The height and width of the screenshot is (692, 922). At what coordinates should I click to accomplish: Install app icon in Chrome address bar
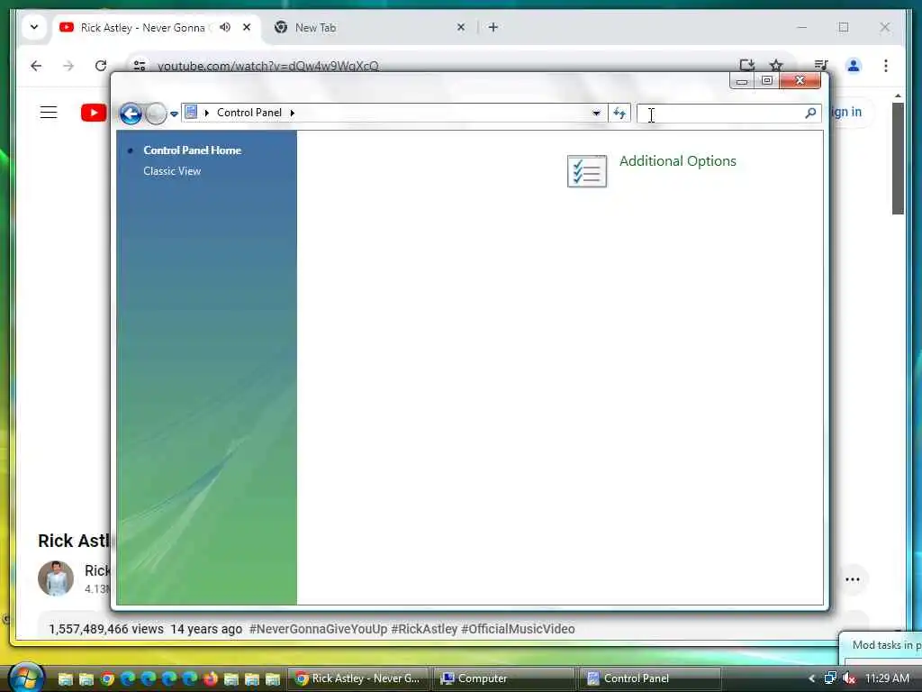pyautogui.click(x=746, y=65)
